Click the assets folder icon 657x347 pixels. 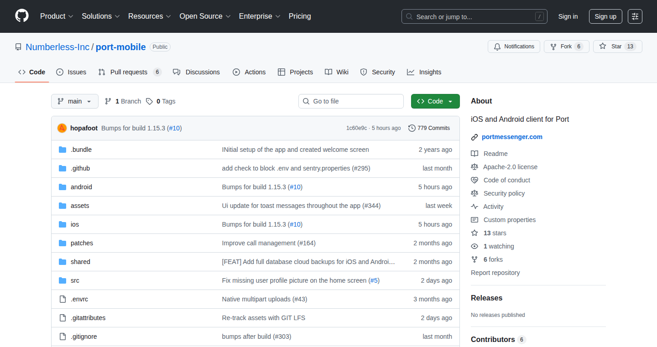pyautogui.click(x=63, y=206)
